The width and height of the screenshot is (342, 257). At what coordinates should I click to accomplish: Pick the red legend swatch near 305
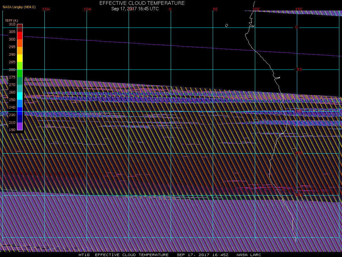(x=20, y=36)
